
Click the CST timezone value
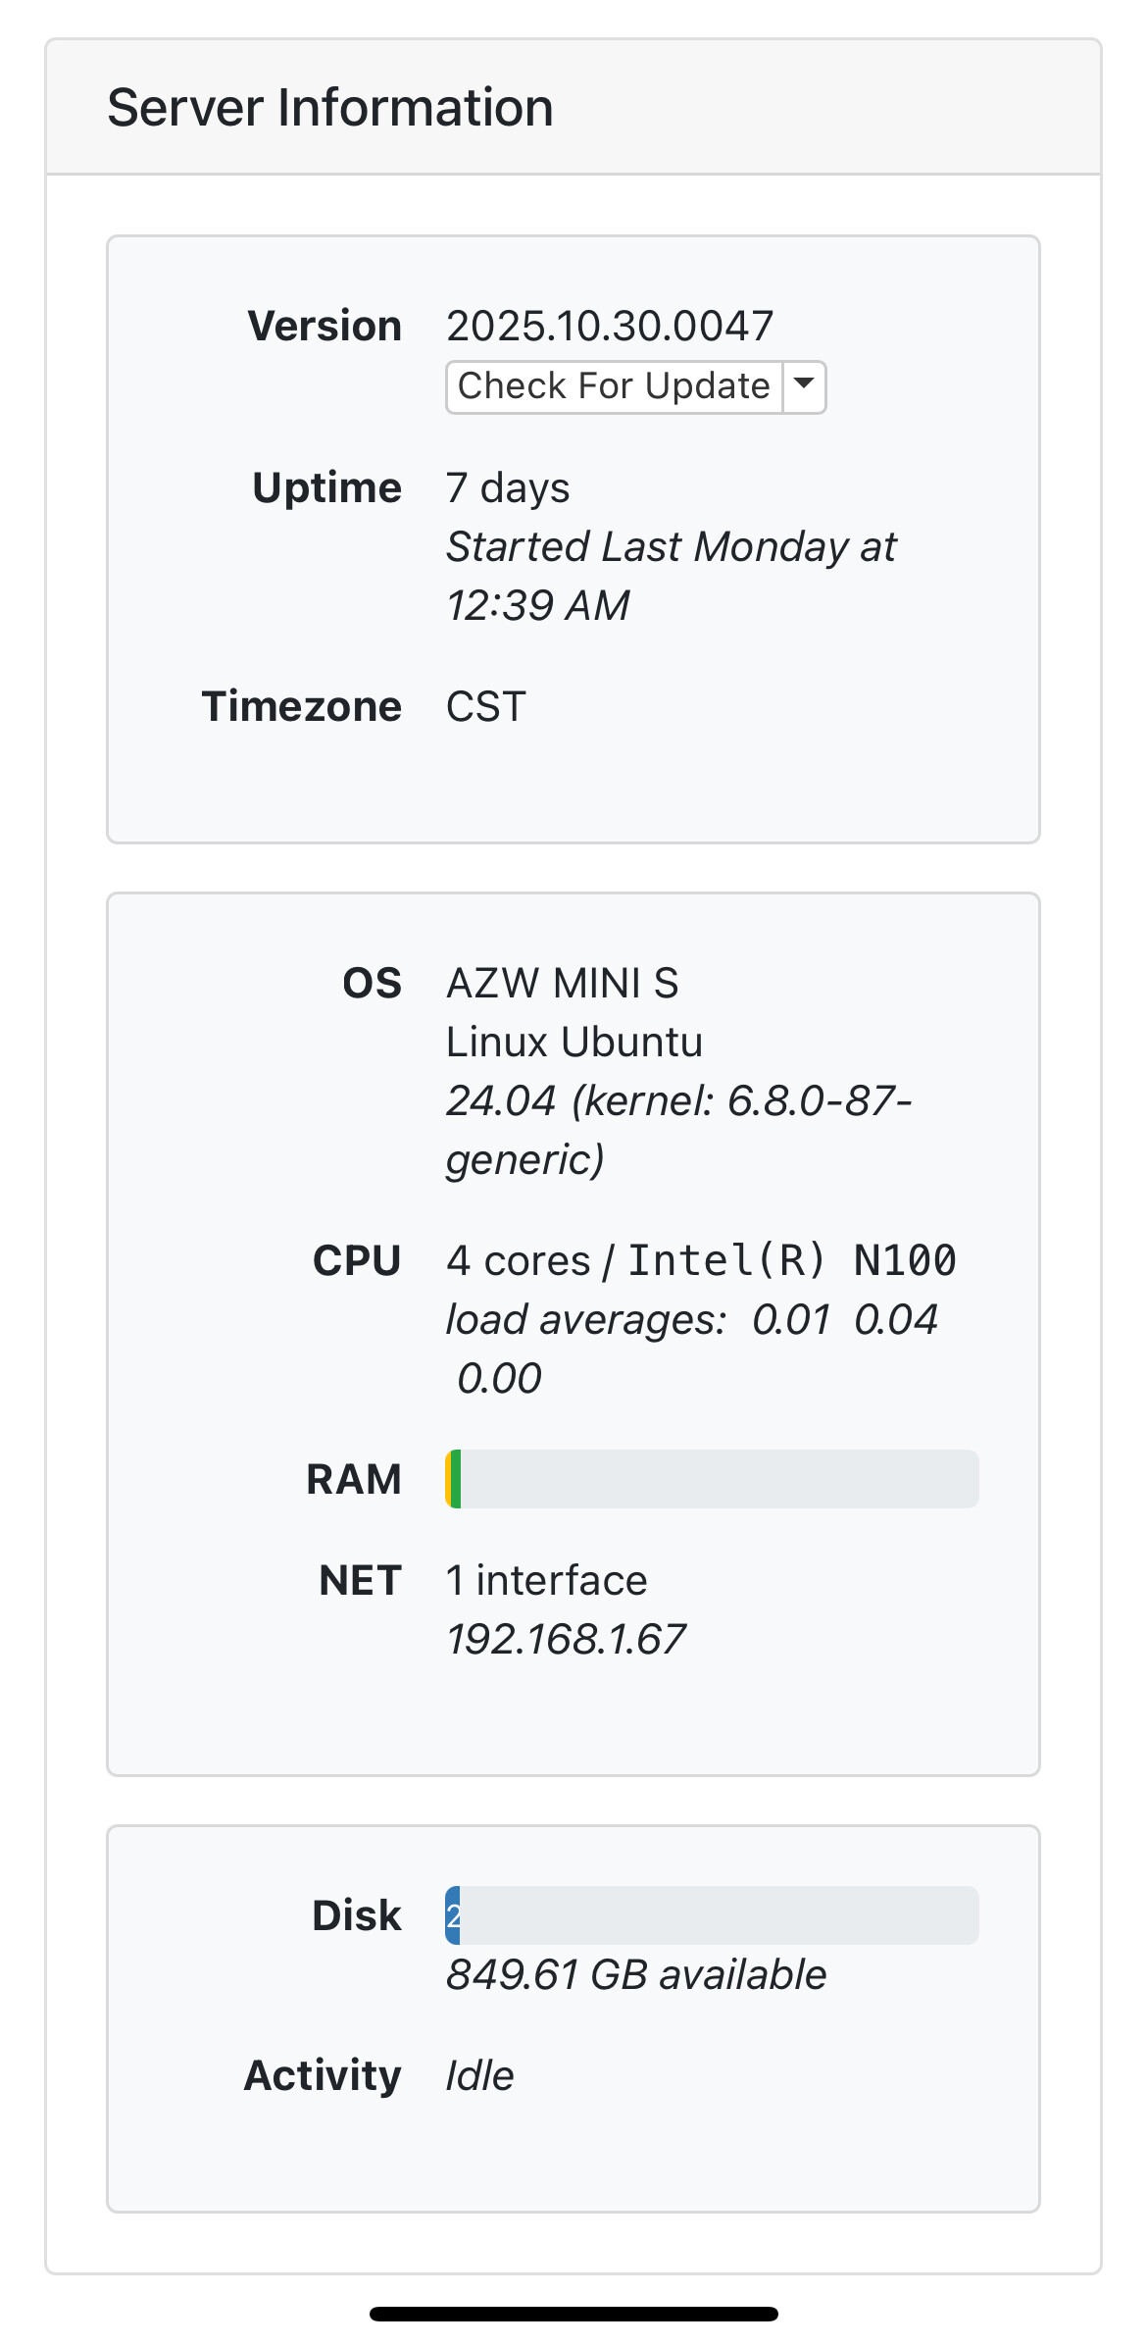click(x=486, y=706)
